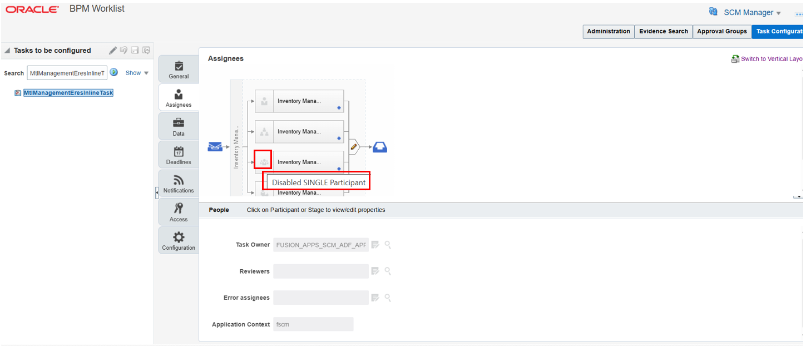Click the blue inbox end node icon
Image resolution: width=806 pixels, height=346 pixels.
pos(379,146)
